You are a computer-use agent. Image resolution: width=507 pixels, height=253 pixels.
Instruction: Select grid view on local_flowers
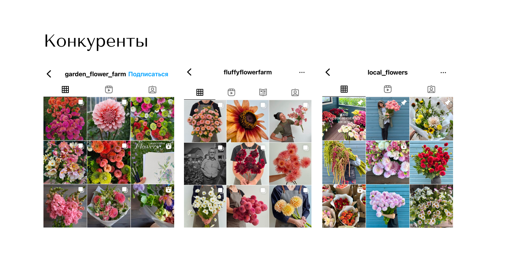click(x=344, y=89)
